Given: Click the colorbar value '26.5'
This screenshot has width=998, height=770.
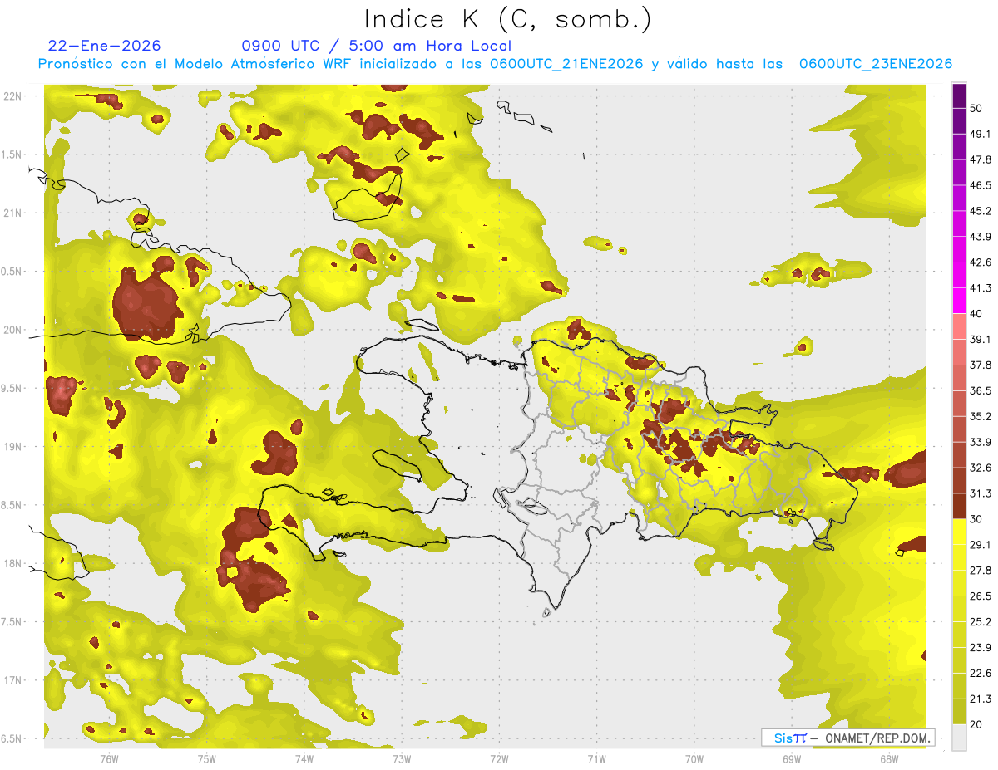Looking at the screenshot, I should click(x=981, y=596).
